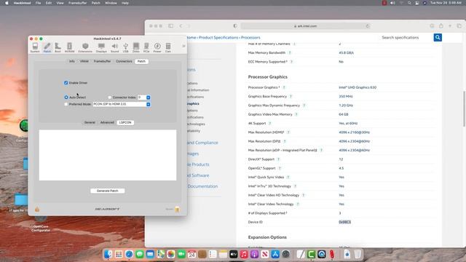Select the Patch pencil icon in toolbar
The image size is (466, 262).
point(47,47)
